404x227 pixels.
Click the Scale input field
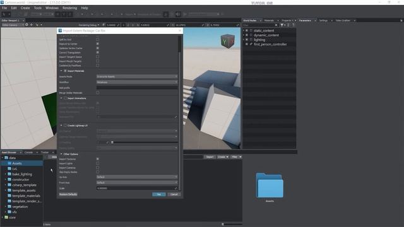coord(137,189)
